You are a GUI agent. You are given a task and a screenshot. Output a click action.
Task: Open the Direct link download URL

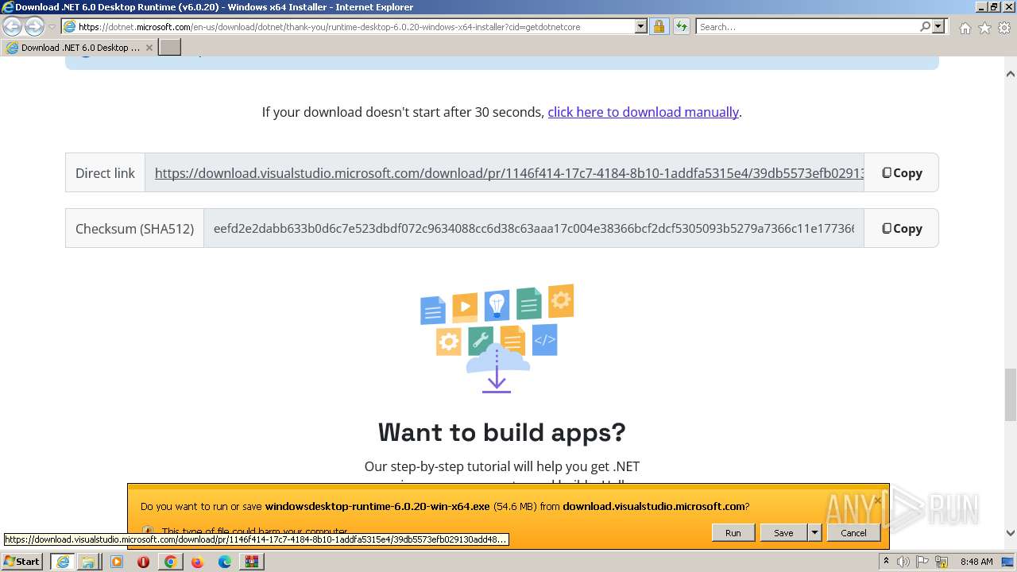(x=509, y=173)
